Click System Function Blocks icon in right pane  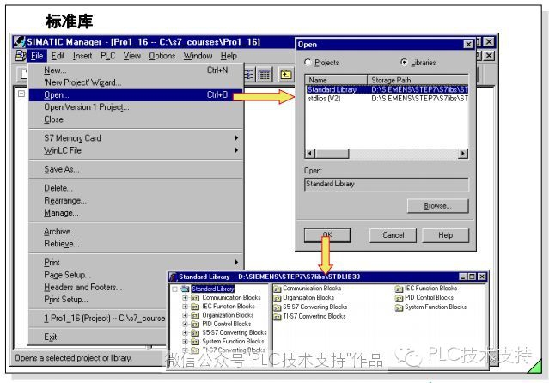[x=399, y=307]
